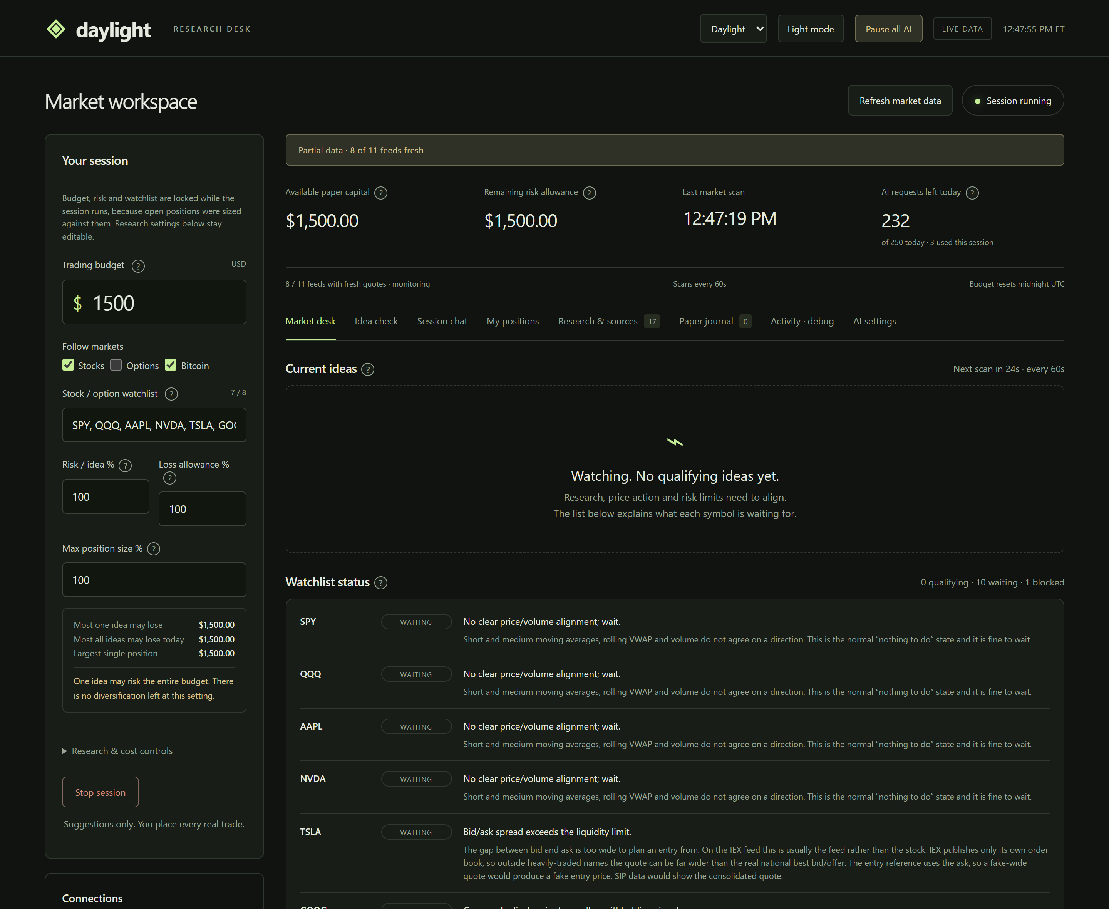Toggle Light mode button
This screenshot has width=1109, height=909.
(x=811, y=29)
